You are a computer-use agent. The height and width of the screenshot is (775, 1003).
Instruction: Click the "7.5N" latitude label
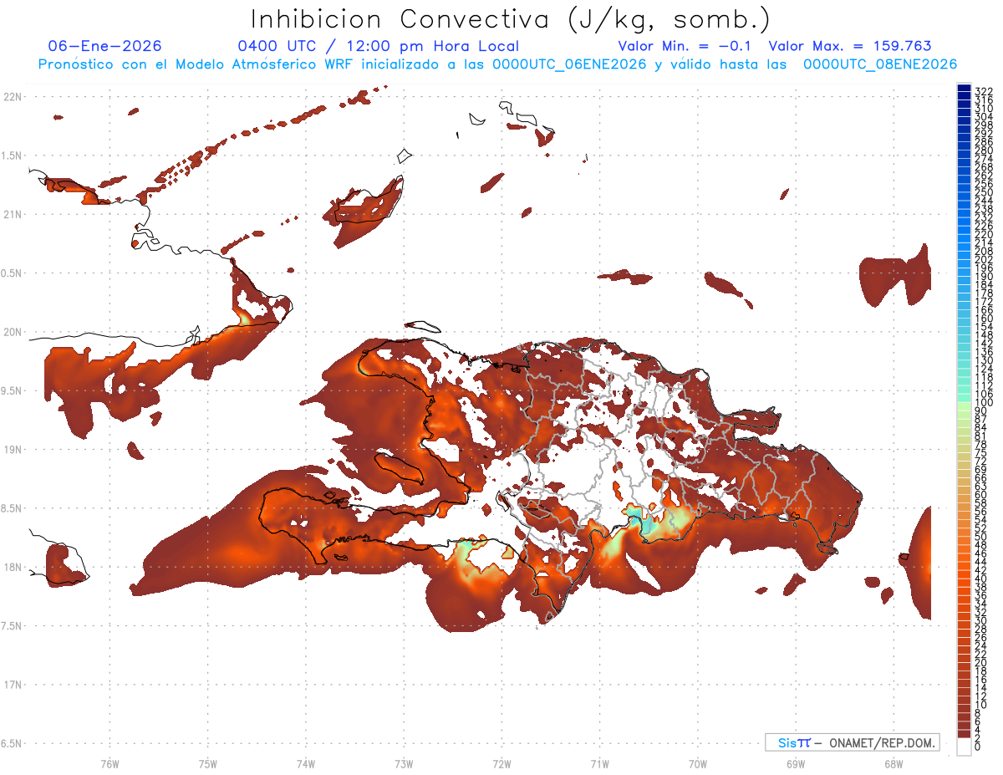[13, 626]
